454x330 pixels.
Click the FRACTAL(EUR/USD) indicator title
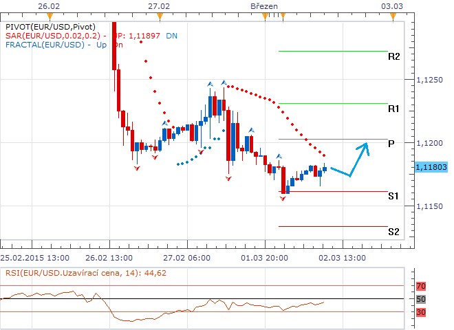pos(43,45)
